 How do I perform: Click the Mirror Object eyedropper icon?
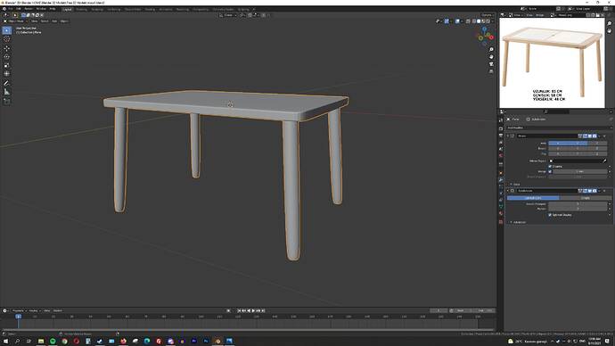604,161
